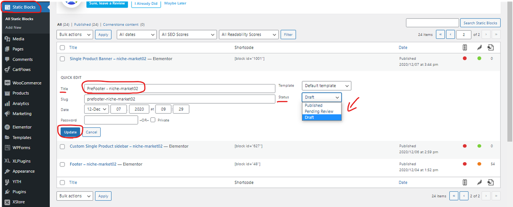Filter by Cornerstone content view
This screenshot has height=207, width=513.
[124, 24]
